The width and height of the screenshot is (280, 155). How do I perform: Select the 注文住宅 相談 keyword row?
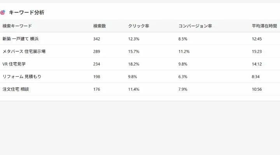click(140, 89)
